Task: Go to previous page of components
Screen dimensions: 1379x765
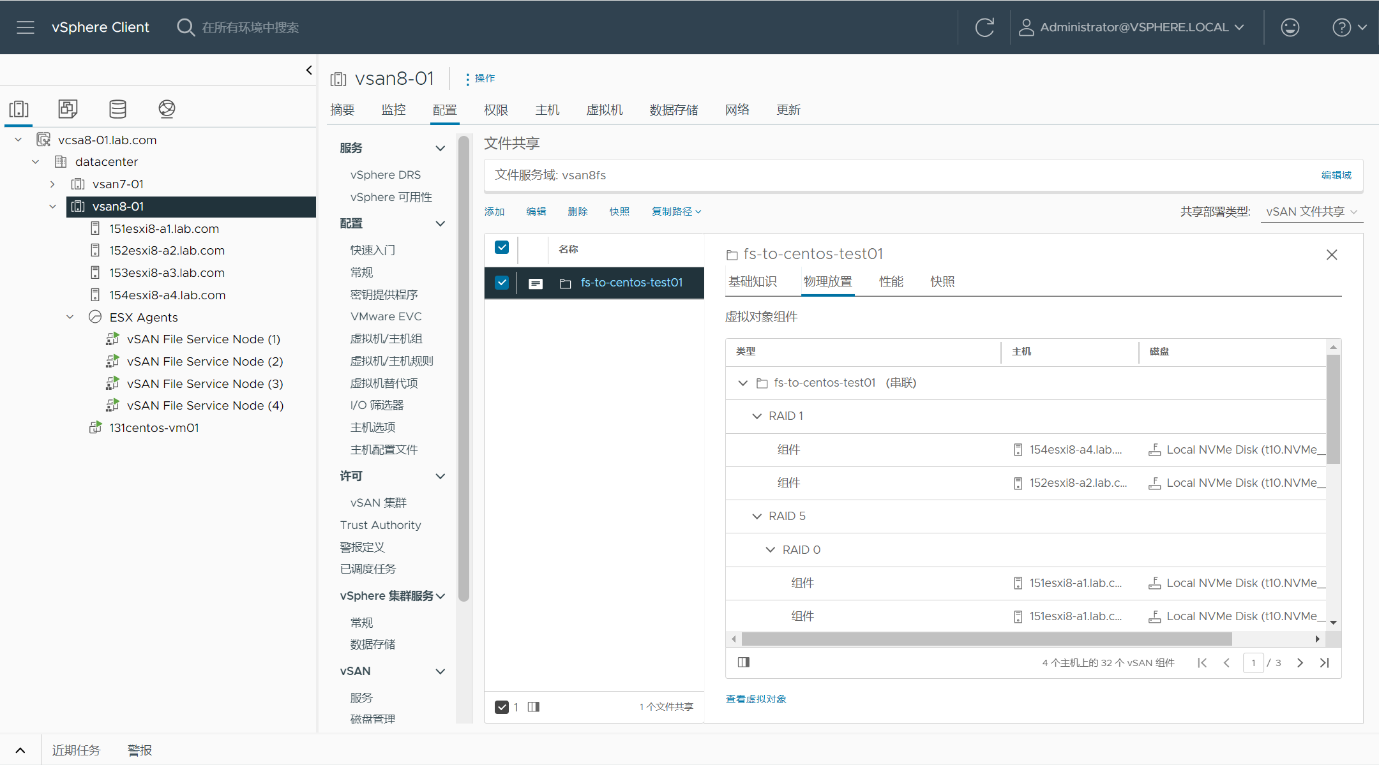Action: tap(1226, 663)
